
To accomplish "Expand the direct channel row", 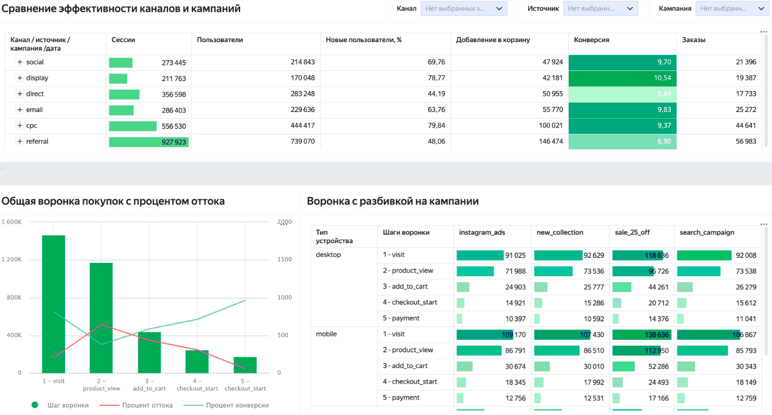I will pos(20,94).
